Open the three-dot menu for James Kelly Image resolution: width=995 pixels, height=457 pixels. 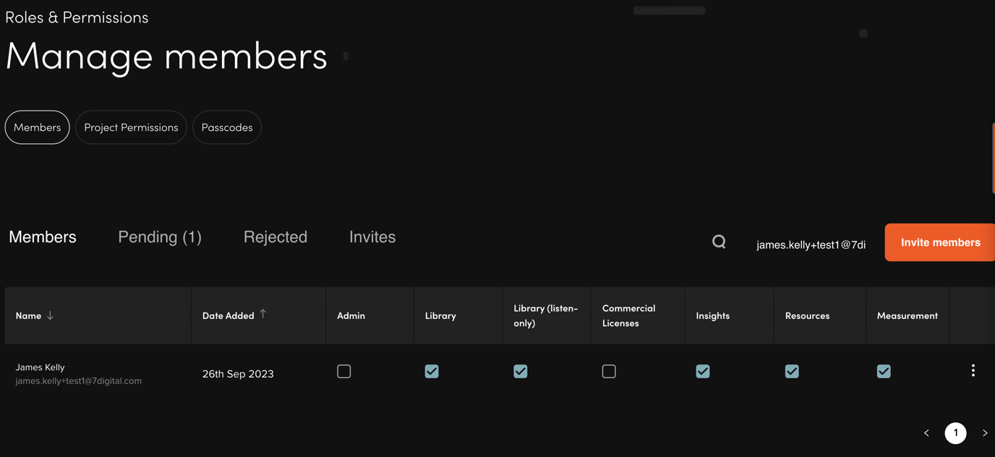(973, 370)
